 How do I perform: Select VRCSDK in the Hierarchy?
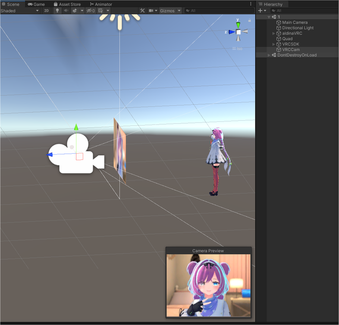tap(291, 44)
